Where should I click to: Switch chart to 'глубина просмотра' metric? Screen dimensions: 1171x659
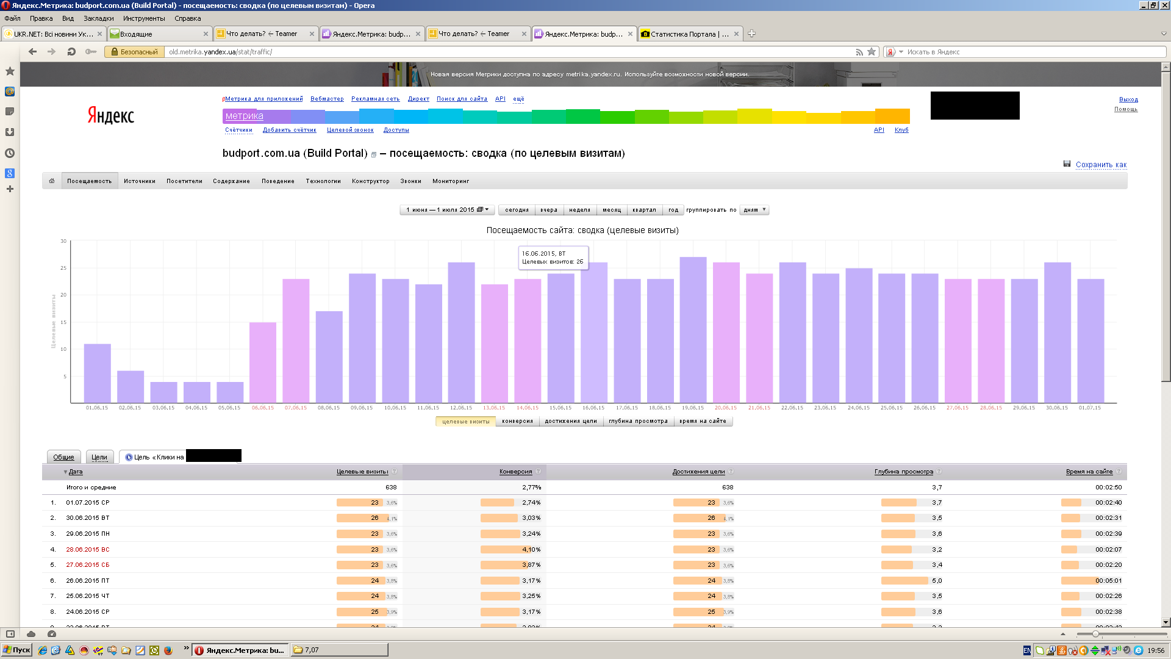pyautogui.click(x=638, y=421)
